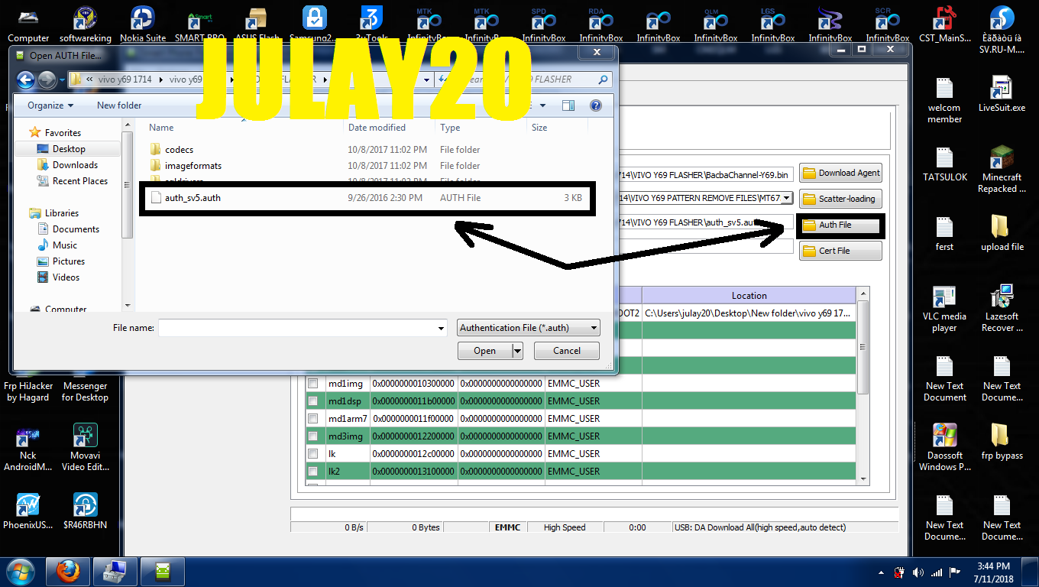
Task: Open the frp bypass folder icon
Action: click(x=1002, y=442)
